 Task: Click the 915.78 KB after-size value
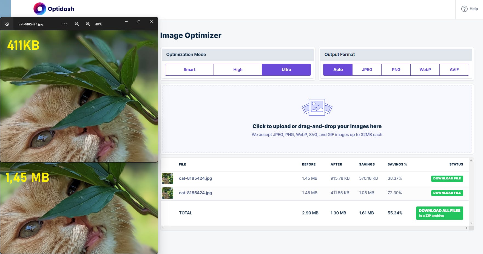pyautogui.click(x=340, y=178)
